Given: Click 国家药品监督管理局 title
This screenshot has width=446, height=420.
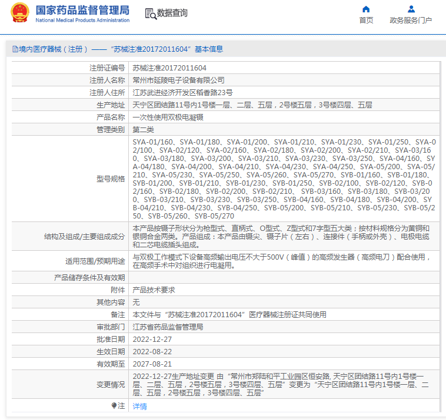Looking at the screenshot, I should [82, 10].
